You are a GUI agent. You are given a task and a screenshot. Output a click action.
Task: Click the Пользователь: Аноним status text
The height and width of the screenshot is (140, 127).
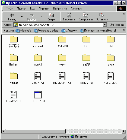tap(54, 136)
